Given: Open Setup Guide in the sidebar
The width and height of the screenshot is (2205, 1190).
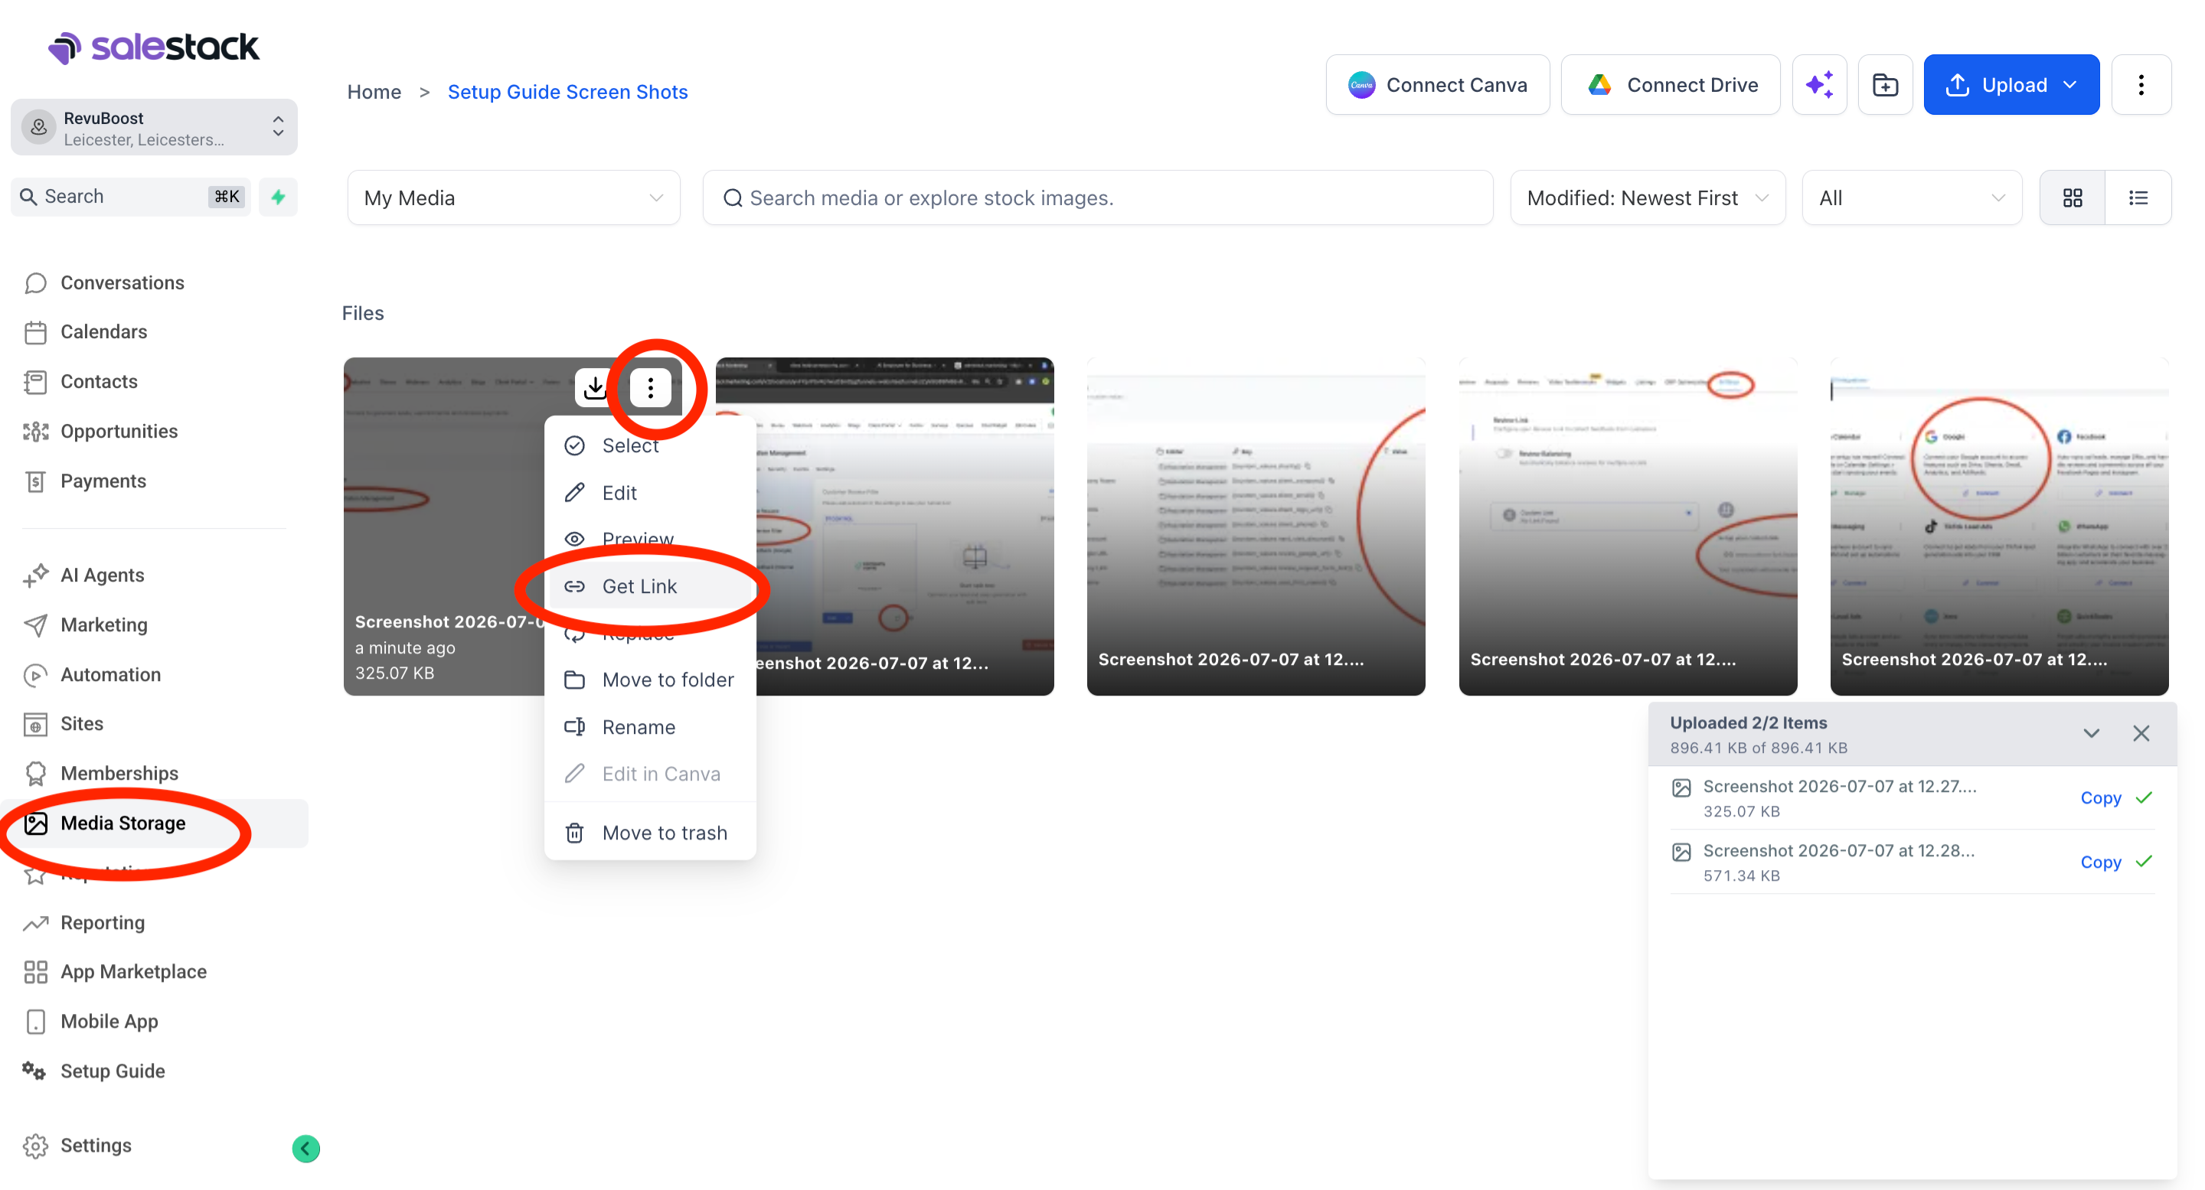Looking at the screenshot, I should pyautogui.click(x=112, y=1070).
